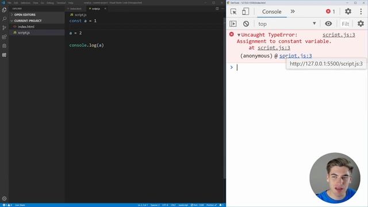Focus the console Filter input field
The image size is (368, 207).
345,24
